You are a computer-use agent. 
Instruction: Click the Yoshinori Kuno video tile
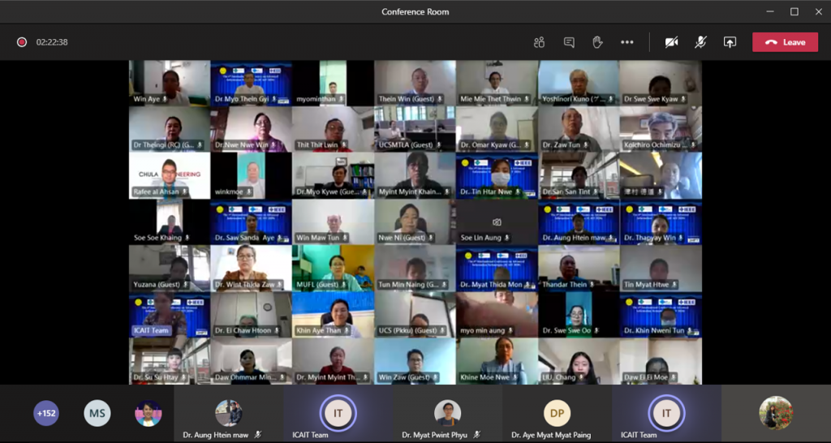(578, 83)
